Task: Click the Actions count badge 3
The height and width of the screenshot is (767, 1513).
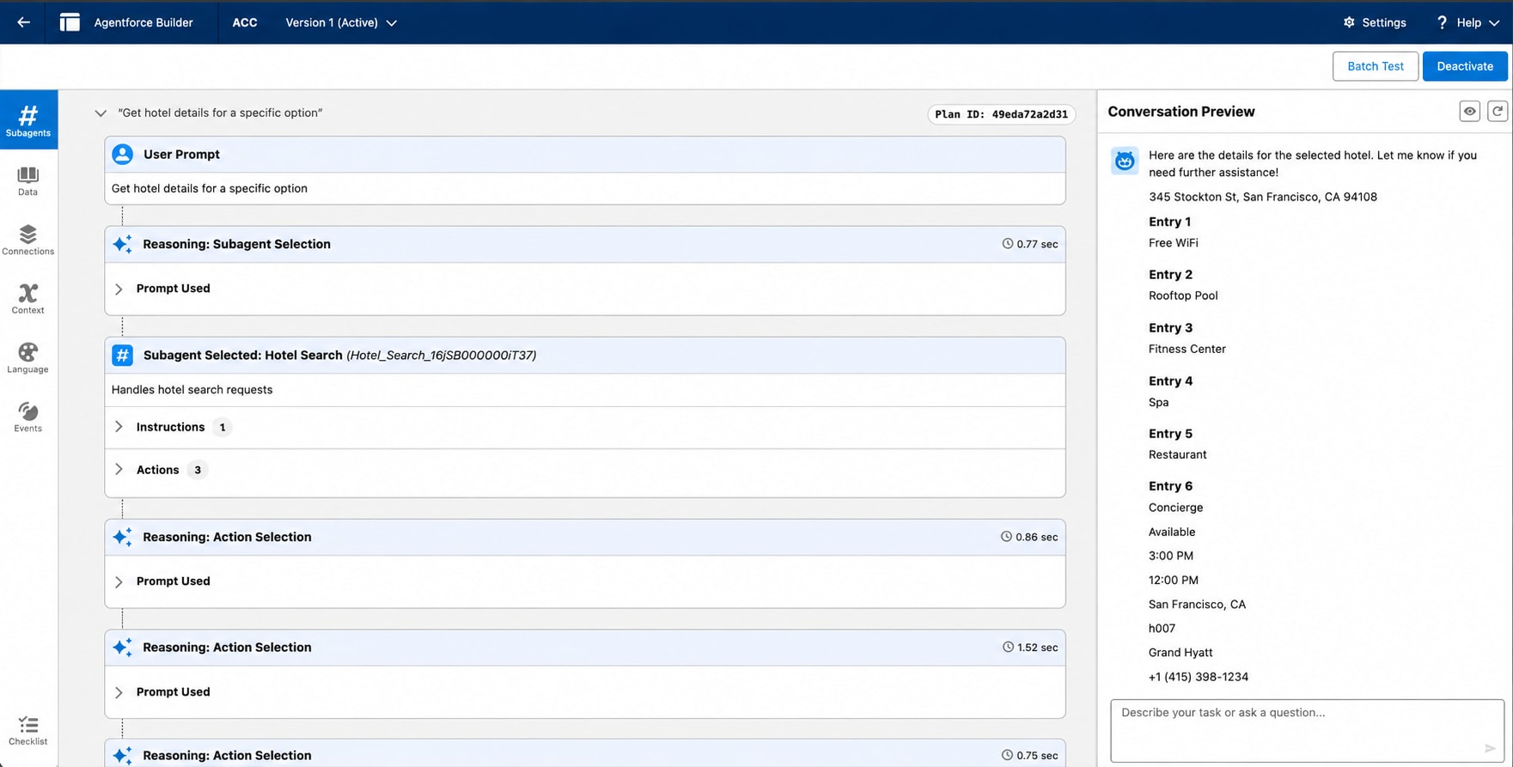Action: [x=198, y=470]
